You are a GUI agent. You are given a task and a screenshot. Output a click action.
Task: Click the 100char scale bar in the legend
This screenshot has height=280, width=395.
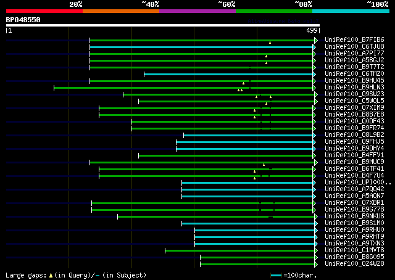(276, 276)
